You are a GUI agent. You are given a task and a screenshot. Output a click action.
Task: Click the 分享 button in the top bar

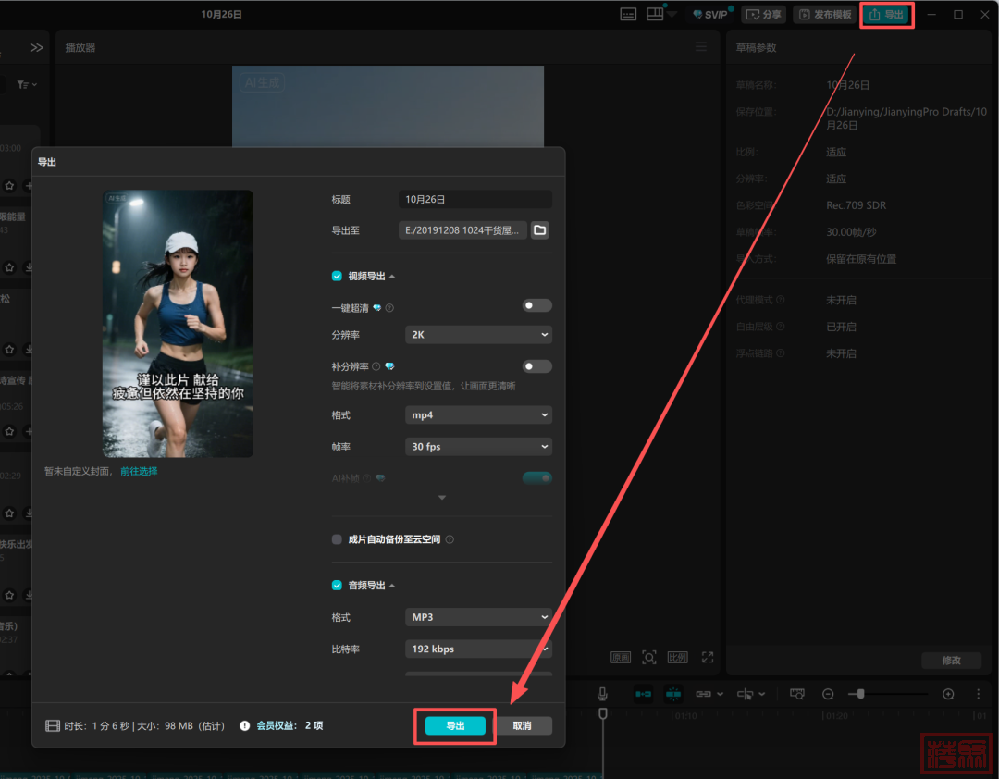764,15
